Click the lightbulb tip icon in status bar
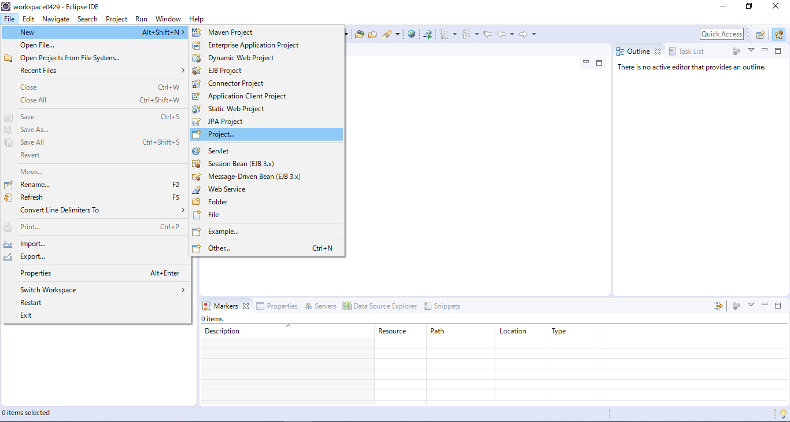 [x=784, y=413]
